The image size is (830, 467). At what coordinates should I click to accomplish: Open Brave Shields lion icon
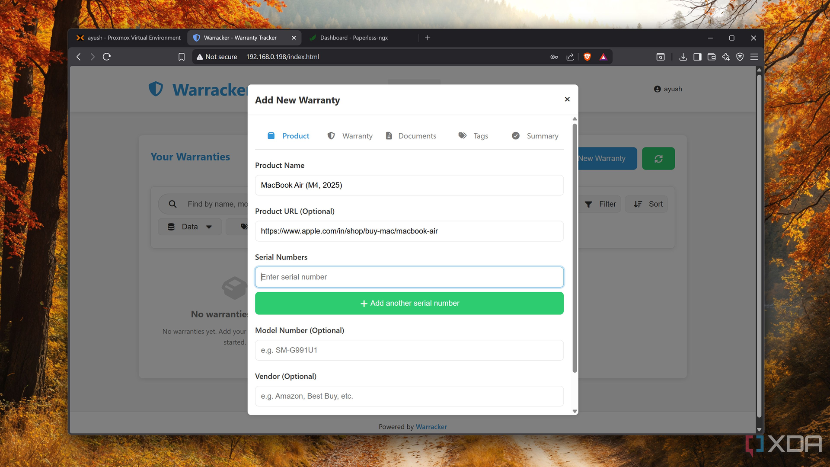click(587, 57)
